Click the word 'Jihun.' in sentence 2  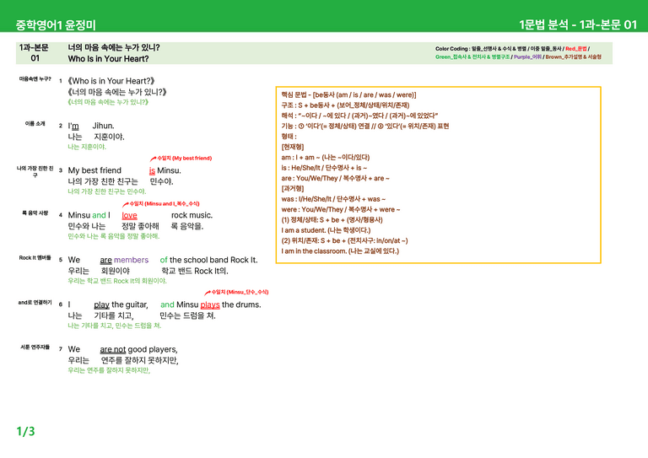pyautogui.click(x=103, y=126)
